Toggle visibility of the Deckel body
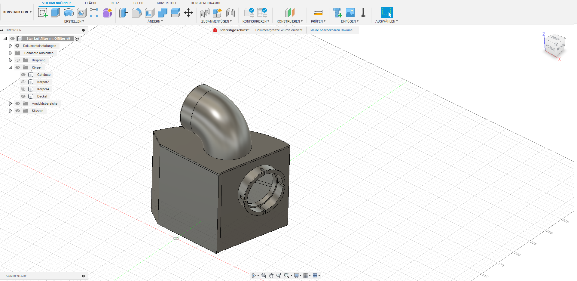Screen dimensions: 577x281 tap(23, 96)
